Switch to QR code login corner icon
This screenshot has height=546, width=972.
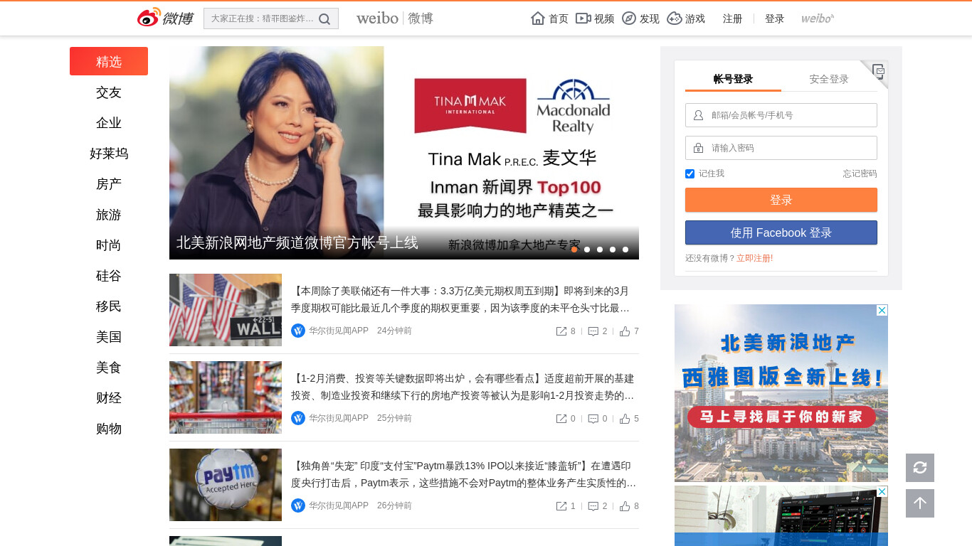pyautogui.click(x=878, y=71)
